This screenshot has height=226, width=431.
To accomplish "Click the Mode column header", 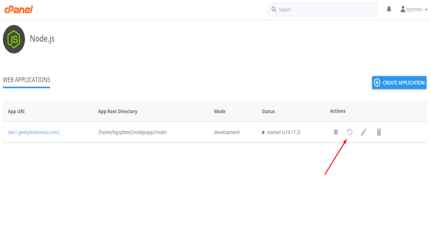I will pyautogui.click(x=220, y=111).
